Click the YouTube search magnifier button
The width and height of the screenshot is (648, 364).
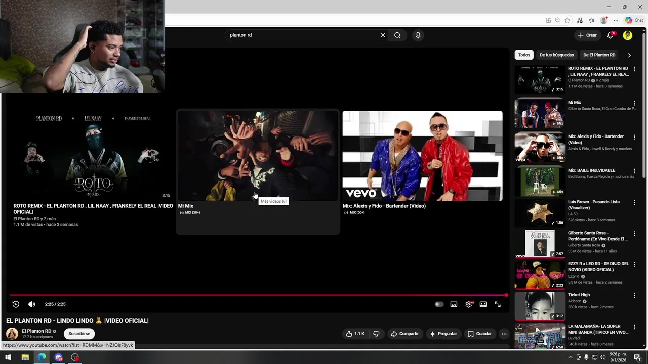point(397,35)
